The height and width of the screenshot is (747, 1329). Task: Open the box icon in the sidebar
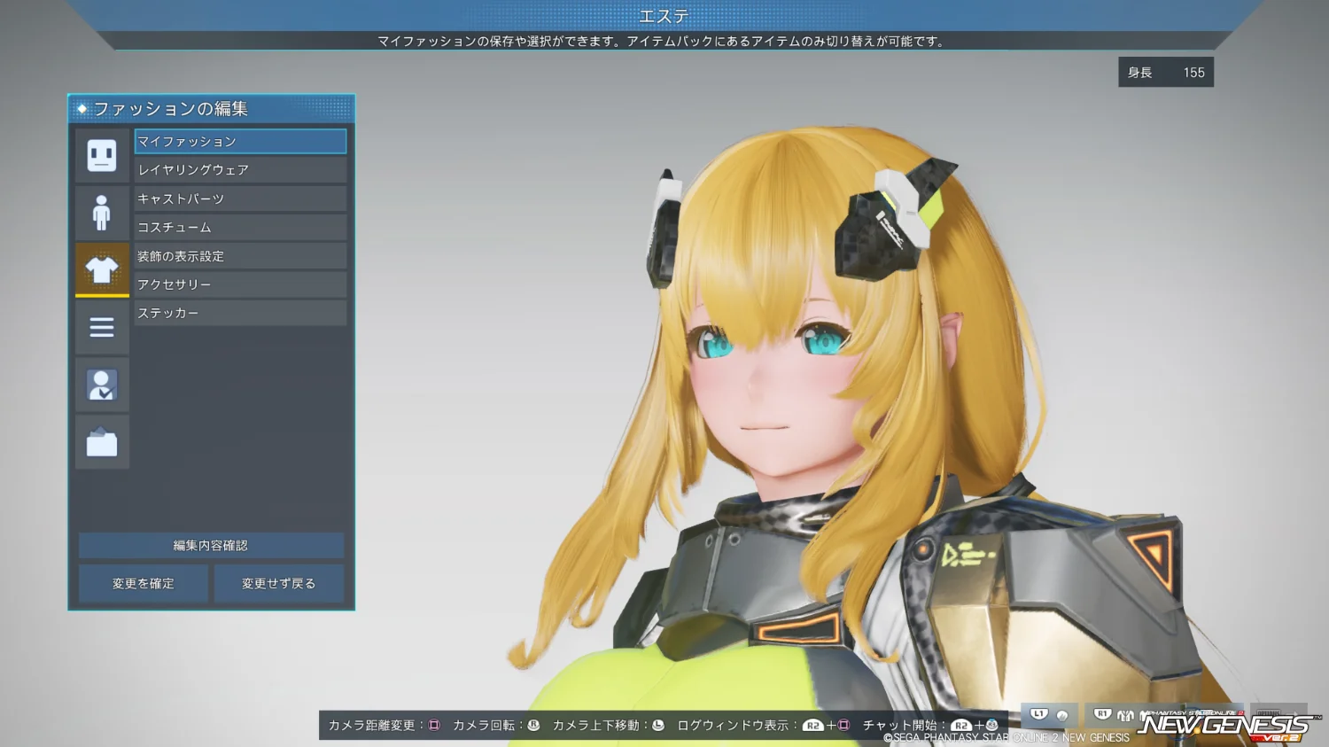(x=102, y=442)
